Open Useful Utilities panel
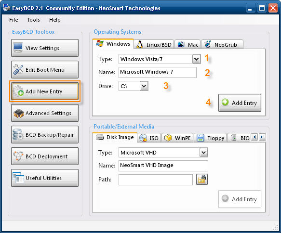 click(45, 178)
